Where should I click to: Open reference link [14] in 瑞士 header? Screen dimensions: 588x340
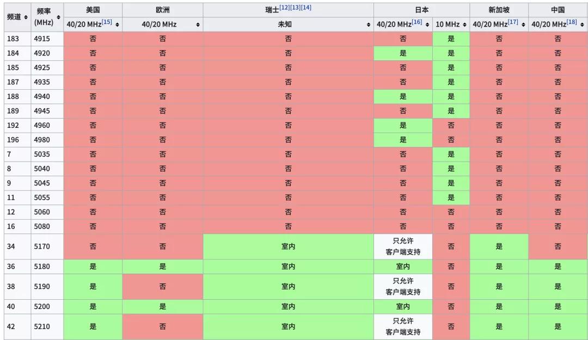coord(305,7)
